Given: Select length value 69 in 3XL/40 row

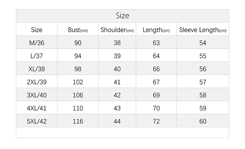Looking at the screenshot, I should (156, 95).
